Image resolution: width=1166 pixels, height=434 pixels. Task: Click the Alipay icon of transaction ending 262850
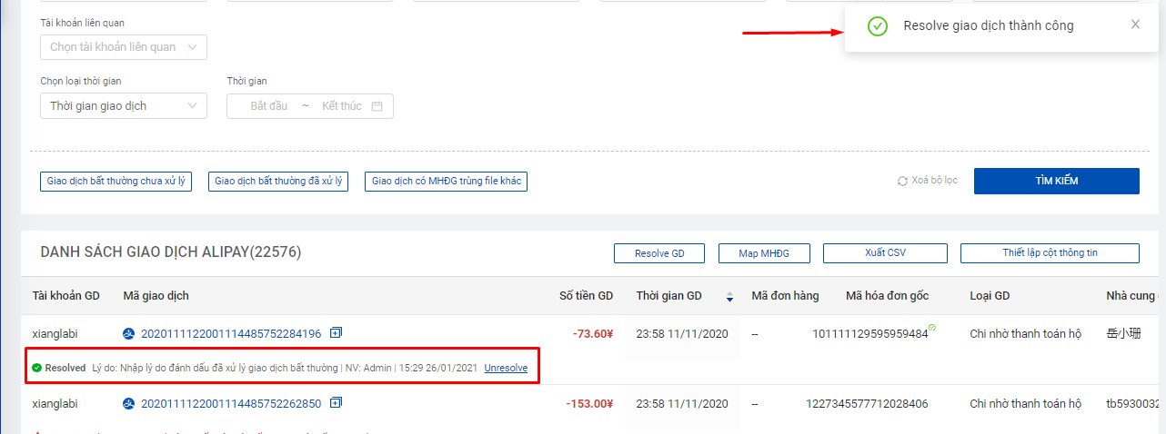tap(129, 404)
